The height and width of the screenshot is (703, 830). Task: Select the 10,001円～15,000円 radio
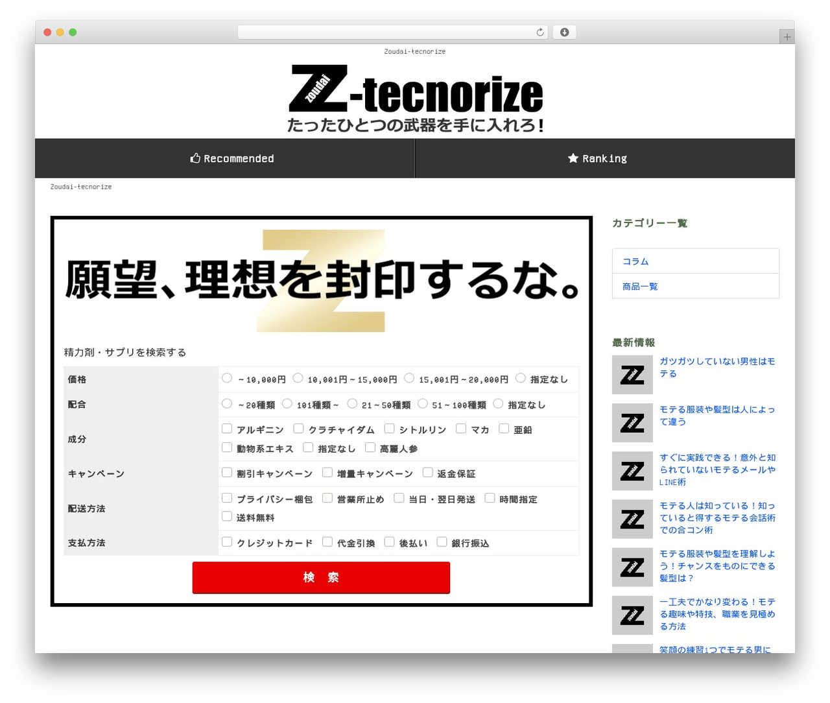pyautogui.click(x=298, y=378)
